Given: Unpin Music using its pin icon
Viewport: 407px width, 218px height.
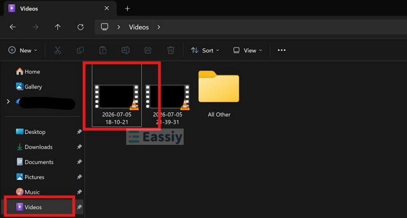Looking at the screenshot, I should 79,192.
